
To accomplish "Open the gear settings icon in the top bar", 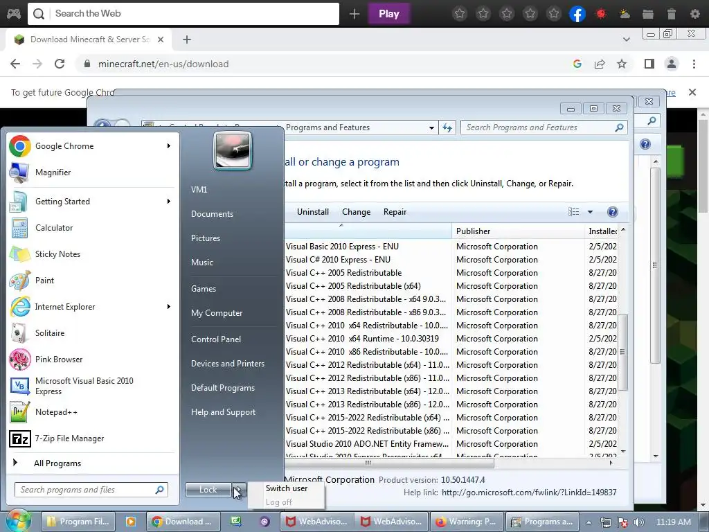I will pyautogui.click(x=695, y=14).
